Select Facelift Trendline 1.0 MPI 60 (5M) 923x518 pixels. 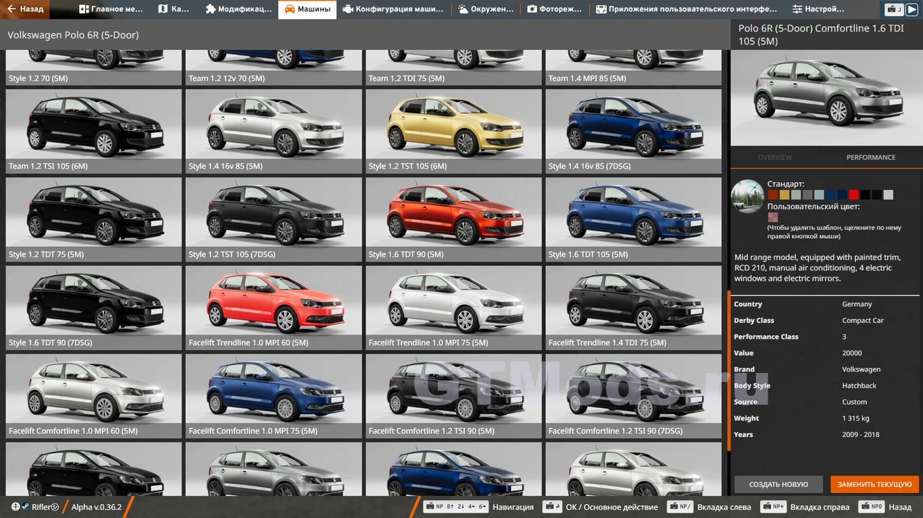pyautogui.click(x=274, y=308)
